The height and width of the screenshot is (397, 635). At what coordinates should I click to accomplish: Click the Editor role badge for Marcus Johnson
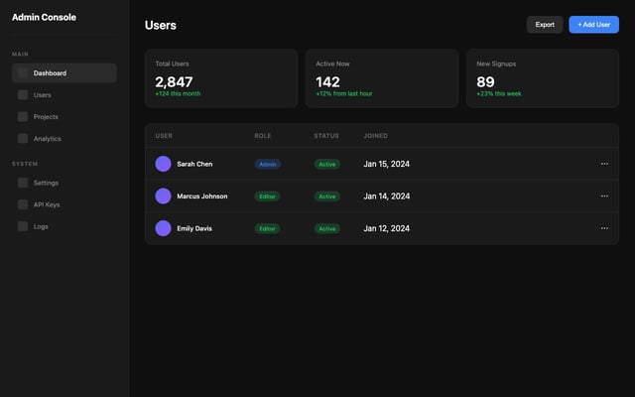[267, 197]
